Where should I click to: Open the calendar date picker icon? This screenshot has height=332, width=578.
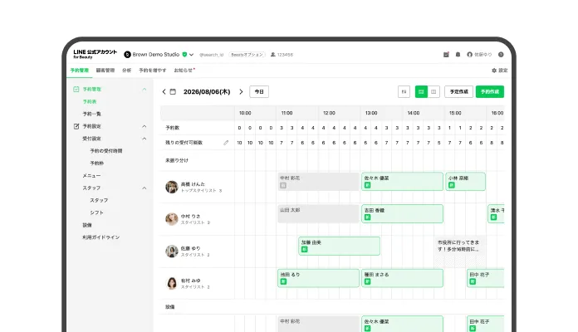173,92
